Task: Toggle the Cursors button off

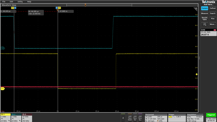Action: [x=204, y=8]
